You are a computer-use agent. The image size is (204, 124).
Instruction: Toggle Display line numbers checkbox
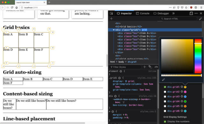coord(165,121)
